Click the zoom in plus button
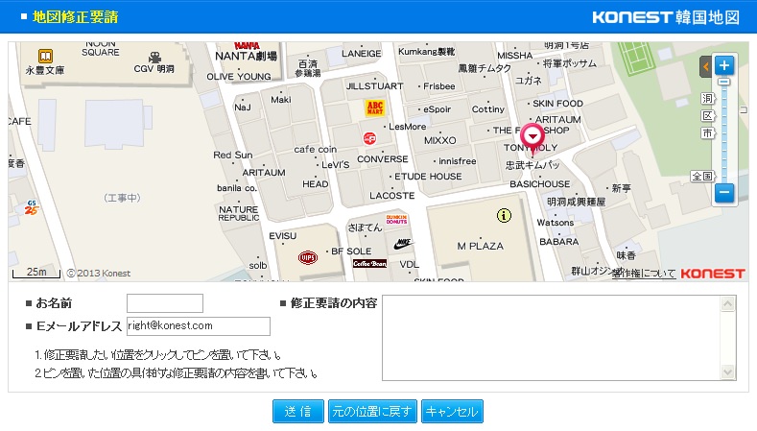Viewport: 757px width, 431px height. point(724,65)
